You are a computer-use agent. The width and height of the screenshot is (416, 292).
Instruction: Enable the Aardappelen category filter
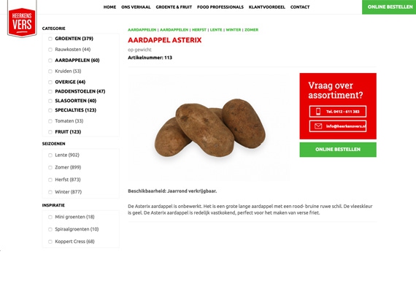click(x=50, y=61)
